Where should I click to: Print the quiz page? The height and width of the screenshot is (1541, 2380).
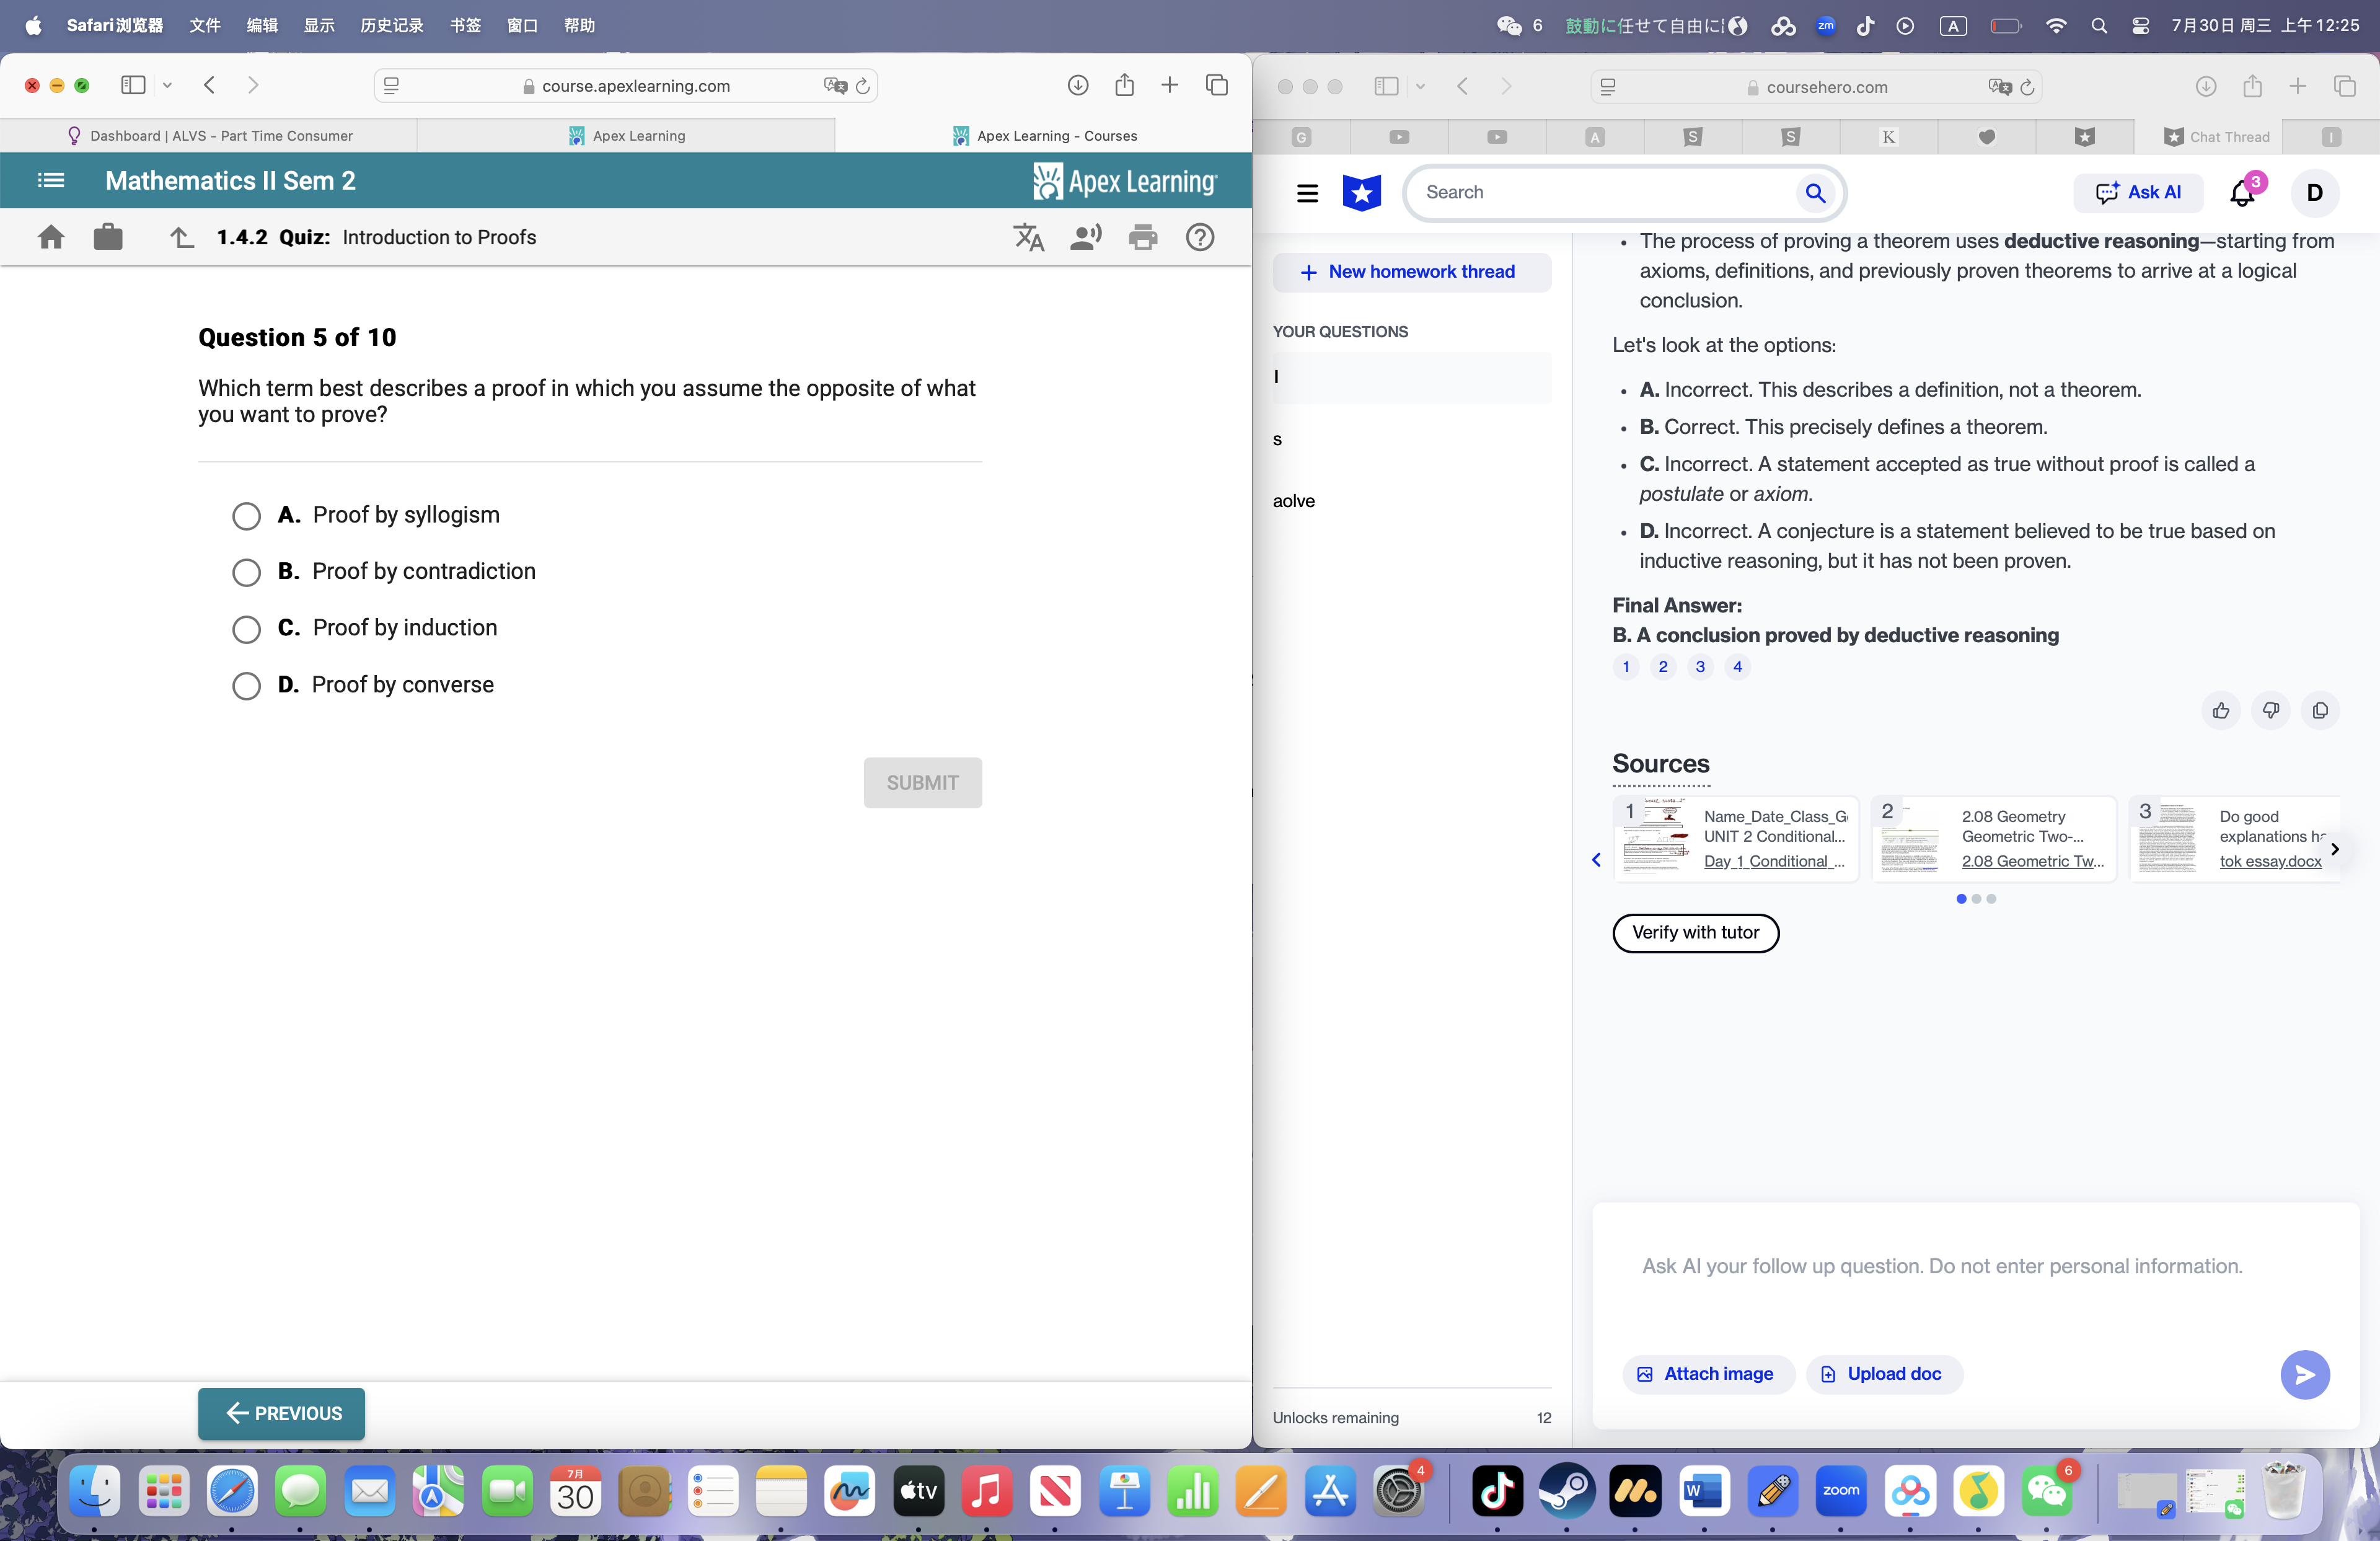click(x=1143, y=237)
